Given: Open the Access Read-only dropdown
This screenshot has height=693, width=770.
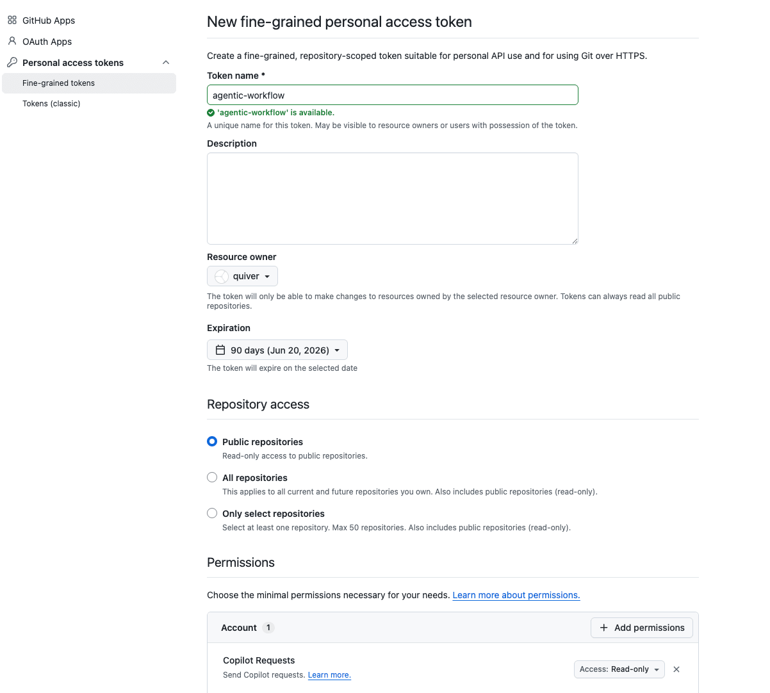Looking at the screenshot, I should [619, 669].
